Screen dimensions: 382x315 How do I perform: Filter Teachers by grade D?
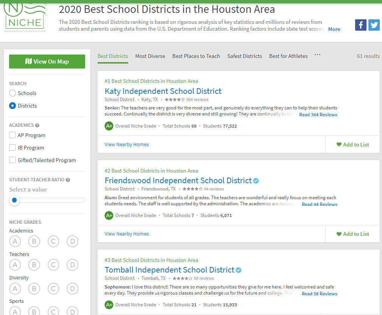click(73, 265)
